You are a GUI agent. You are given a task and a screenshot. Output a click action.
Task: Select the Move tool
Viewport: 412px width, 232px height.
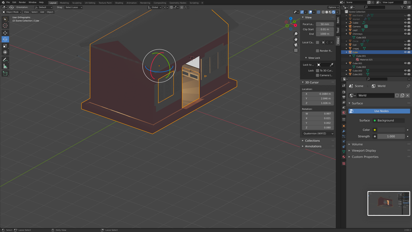point(5,33)
